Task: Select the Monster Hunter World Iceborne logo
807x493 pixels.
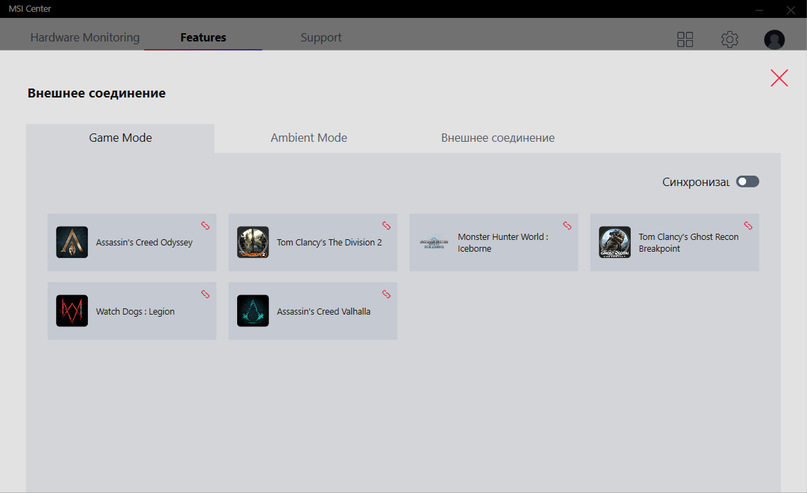Action: point(434,243)
